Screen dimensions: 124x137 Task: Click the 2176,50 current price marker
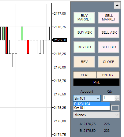click(x=59, y=40)
